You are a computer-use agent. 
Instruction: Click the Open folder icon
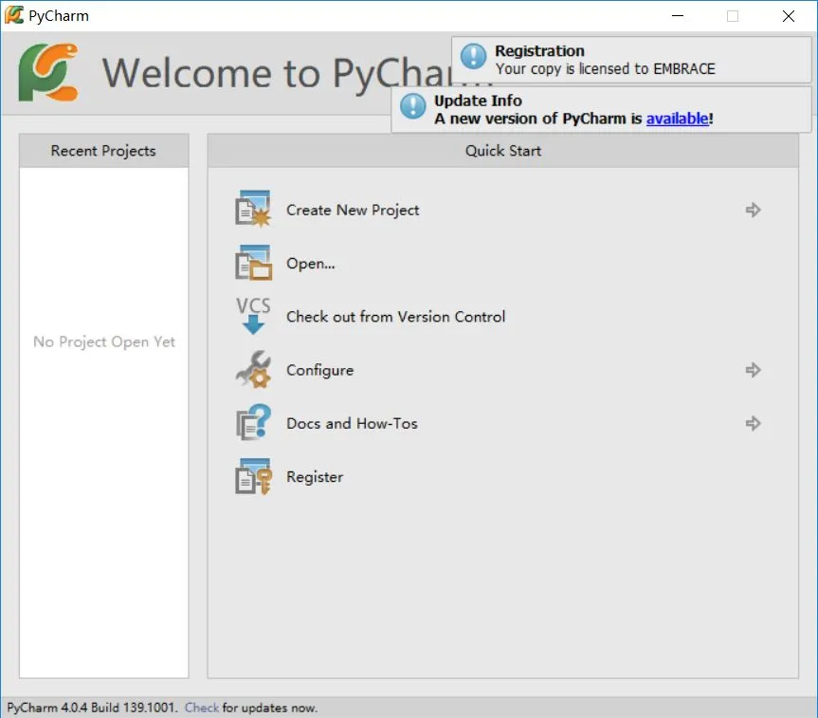pos(253,263)
